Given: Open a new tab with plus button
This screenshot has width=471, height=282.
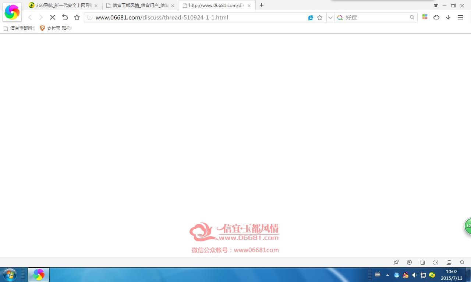Looking at the screenshot, I should 262,5.
